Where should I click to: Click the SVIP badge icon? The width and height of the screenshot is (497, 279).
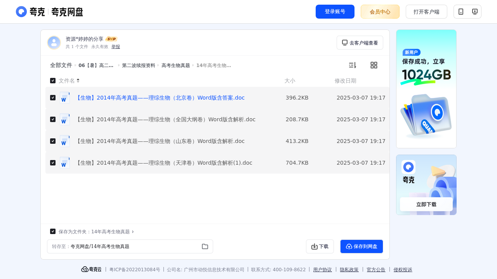pyautogui.click(x=111, y=39)
